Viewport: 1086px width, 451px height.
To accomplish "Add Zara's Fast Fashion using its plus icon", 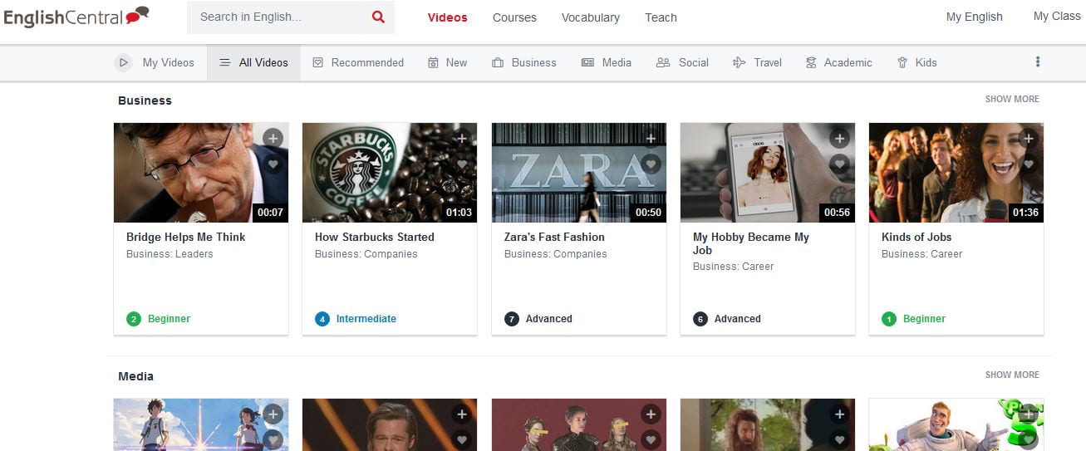I will 651,138.
